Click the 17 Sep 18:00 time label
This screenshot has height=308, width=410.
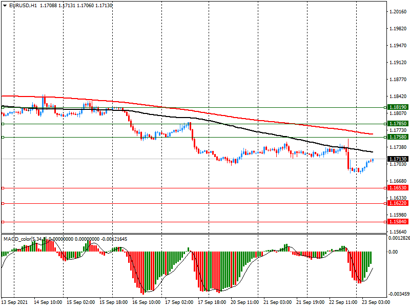(212, 302)
